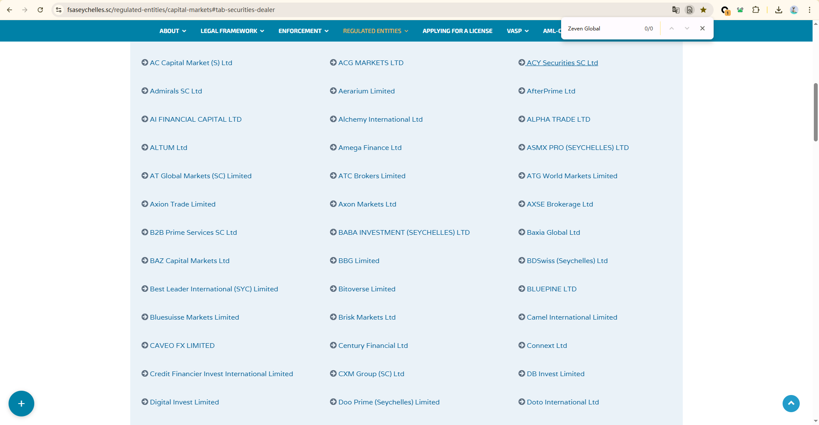This screenshot has width=819, height=425.
Task: Click the arrow icon beside Amega Finance Ltd
Action: [x=333, y=147]
